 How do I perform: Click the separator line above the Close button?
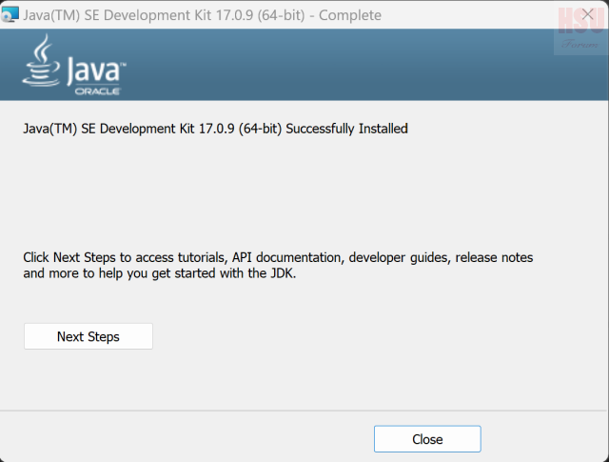(304, 411)
